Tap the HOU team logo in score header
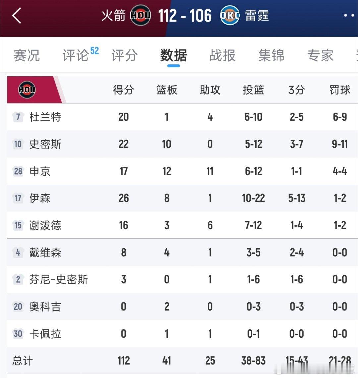Image resolution: width=358 pixels, height=378 pixels. coord(140,15)
